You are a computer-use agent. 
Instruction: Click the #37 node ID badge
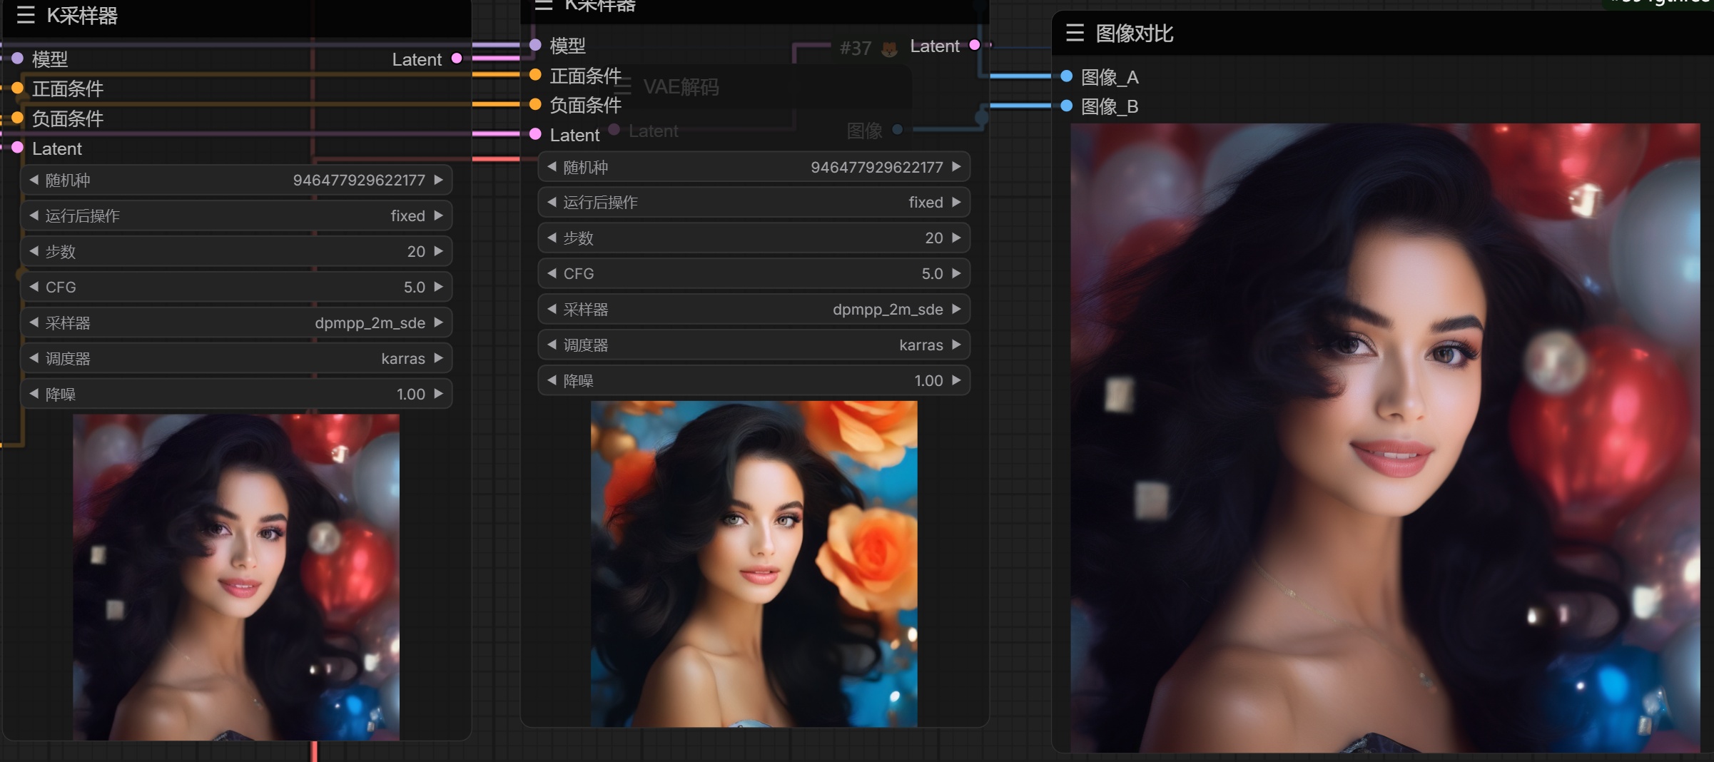856,49
